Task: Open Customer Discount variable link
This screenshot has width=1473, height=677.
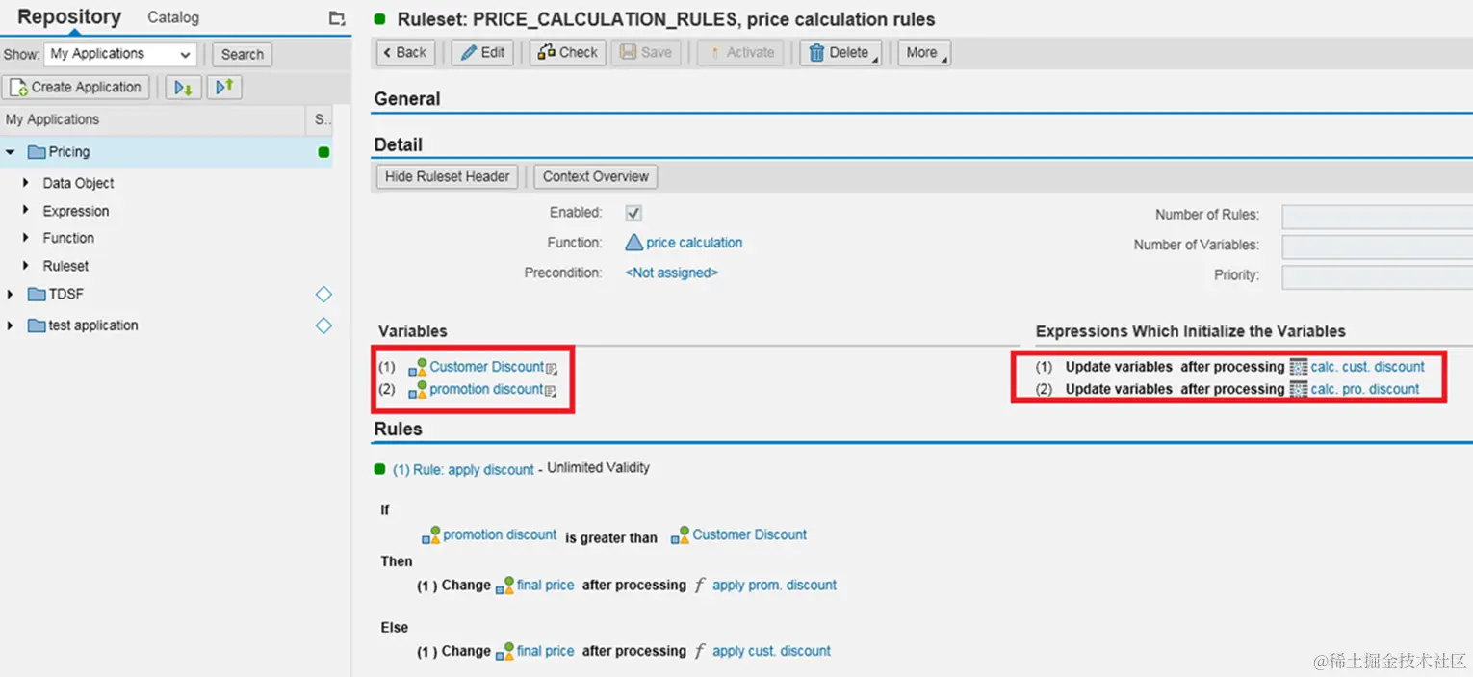Action: tap(486, 367)
